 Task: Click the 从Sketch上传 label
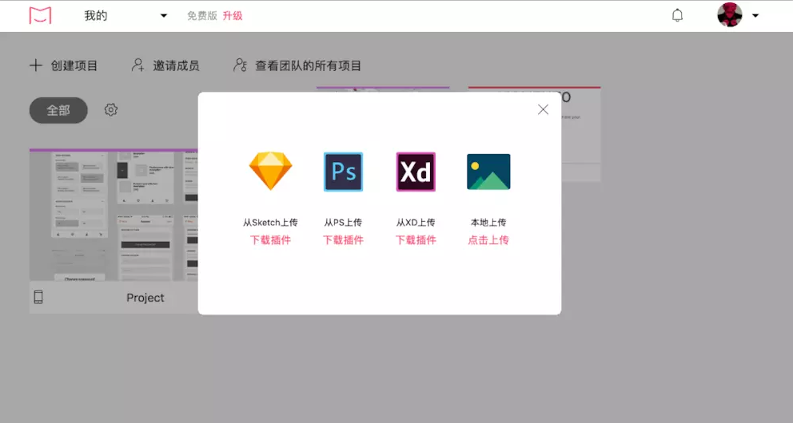pyautogui.click(x=270, y=222)
